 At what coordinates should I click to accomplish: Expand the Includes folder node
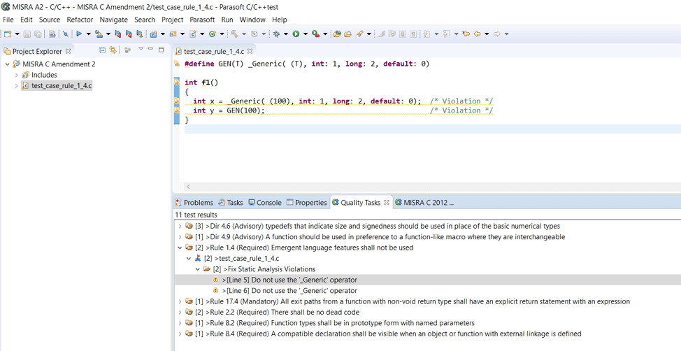[x=17, y=75]
